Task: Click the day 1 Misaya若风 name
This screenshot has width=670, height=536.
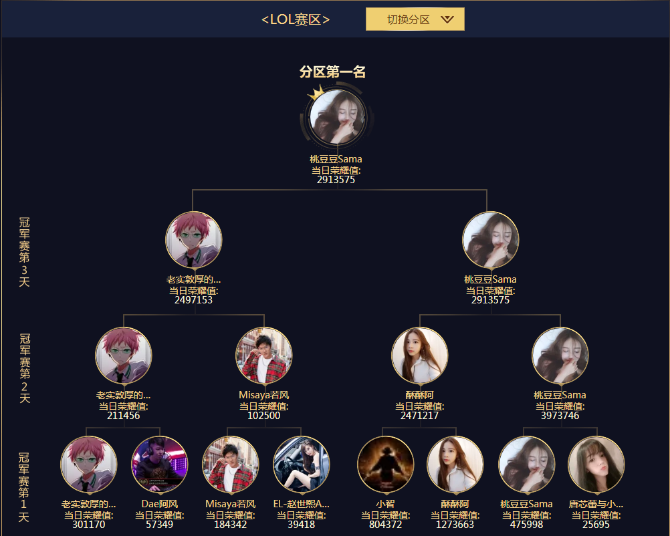Action: click(230, 504)
